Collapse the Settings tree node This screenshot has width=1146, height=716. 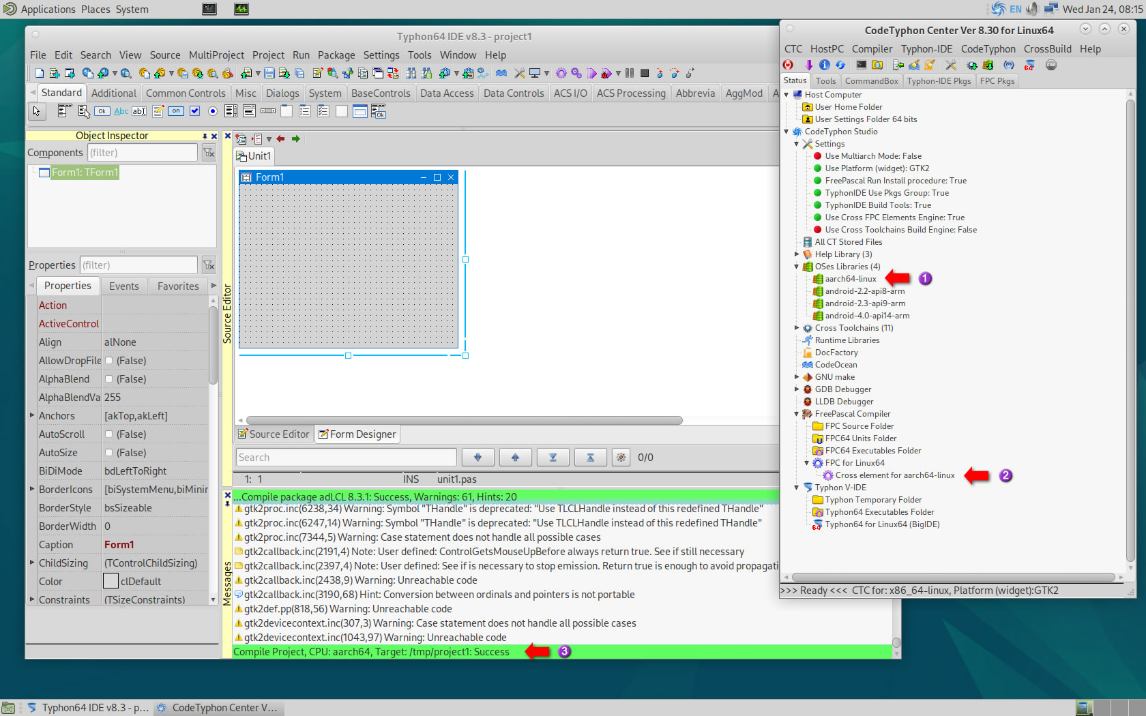[x=796, y=144]
